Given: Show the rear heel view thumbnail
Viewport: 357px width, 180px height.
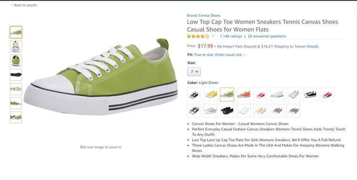Looking at the screenshot, I should [16, 60].
